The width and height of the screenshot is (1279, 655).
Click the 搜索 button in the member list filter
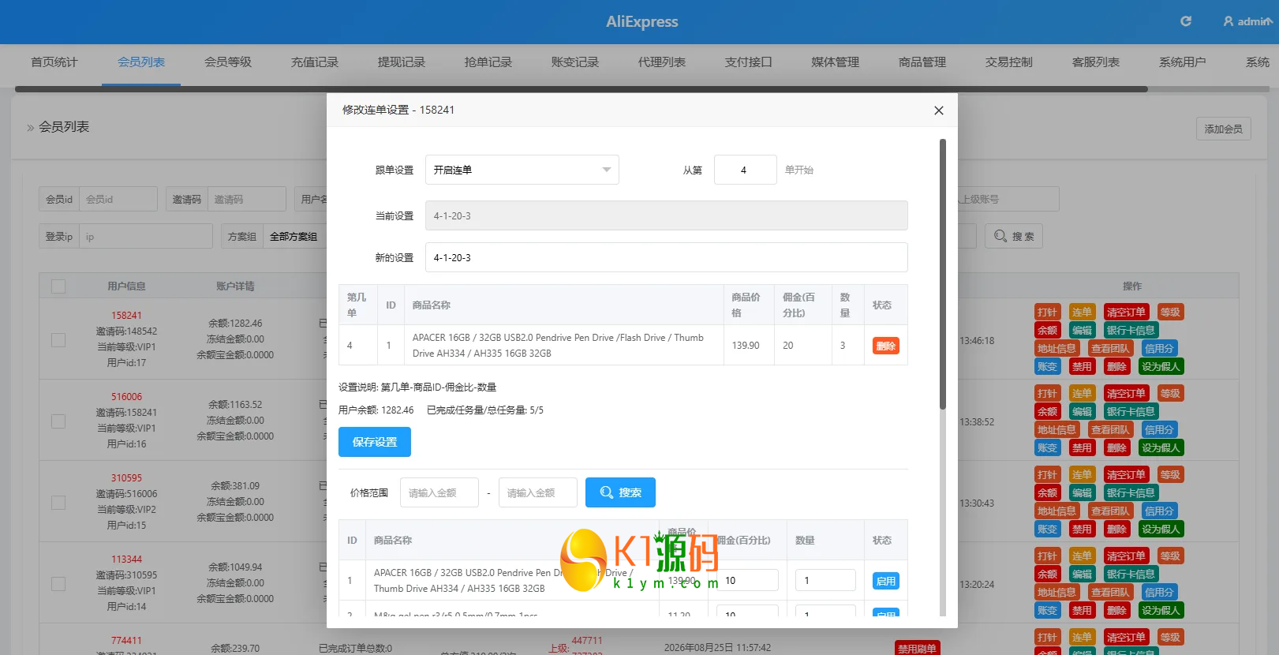coord(1014,237)
